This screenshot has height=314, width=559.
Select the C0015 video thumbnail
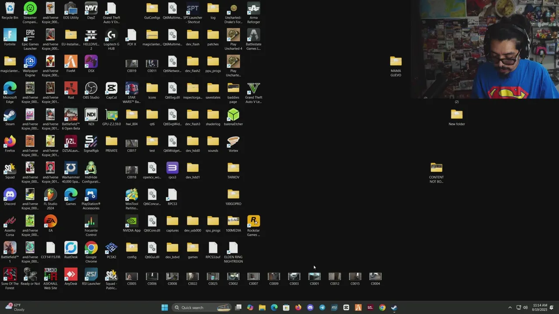[x=355, y=279]
